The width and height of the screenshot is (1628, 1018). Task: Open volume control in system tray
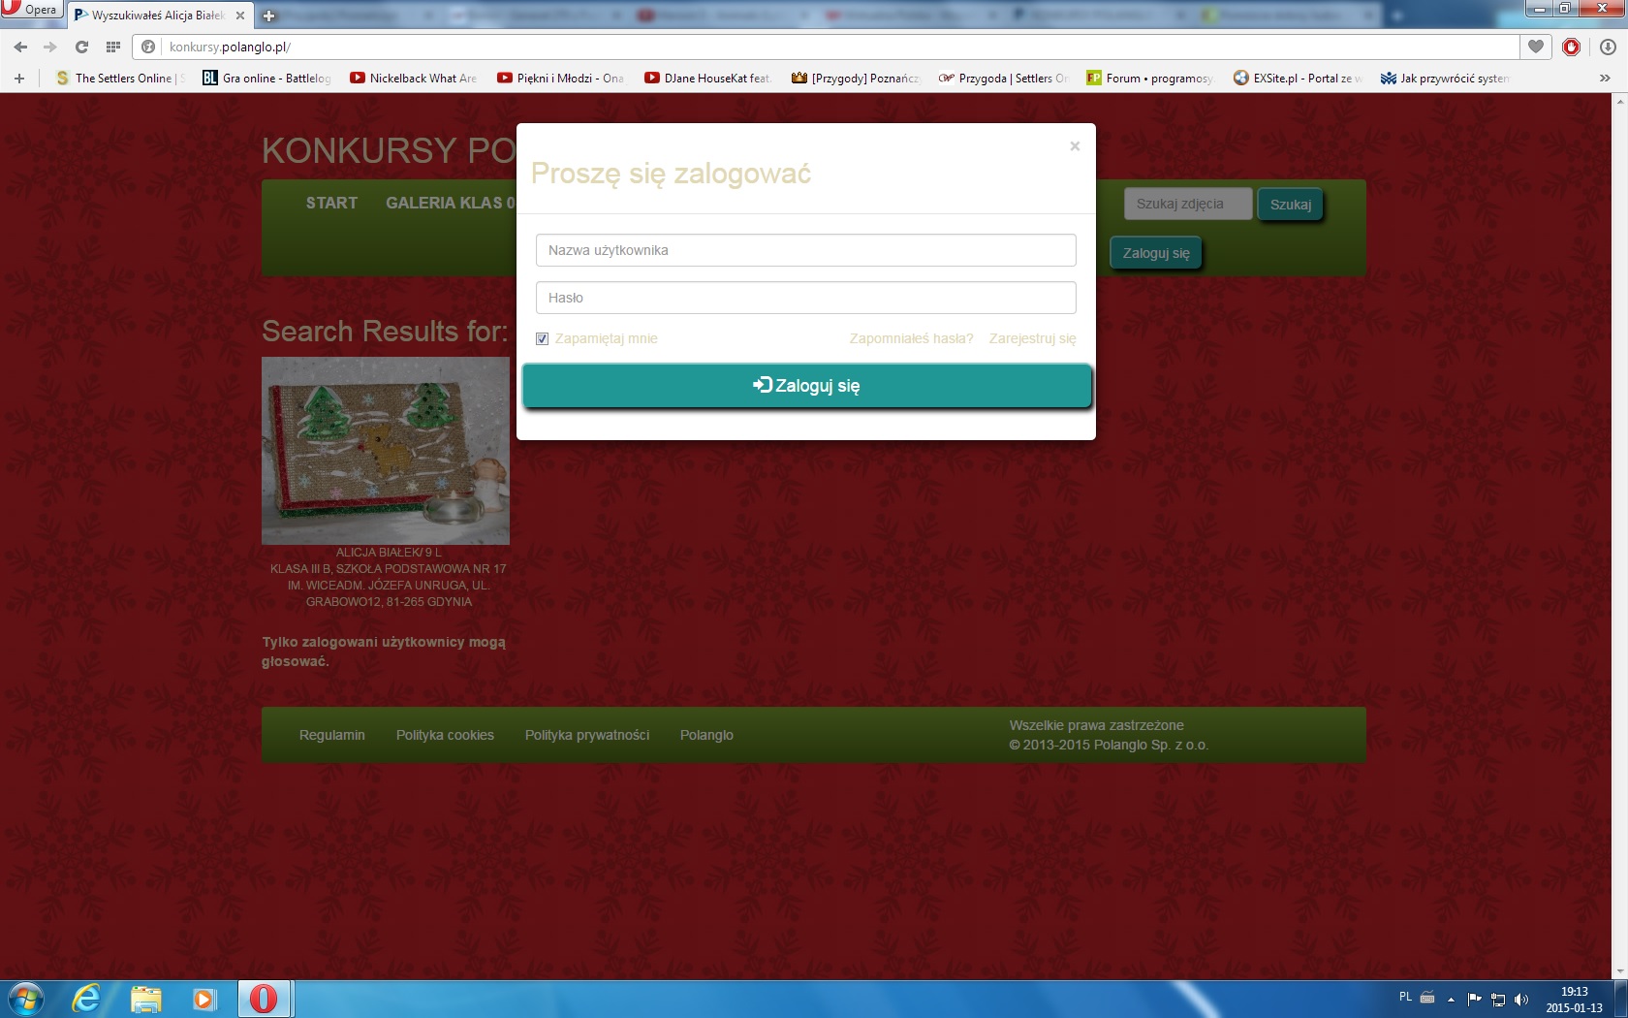1520,999
